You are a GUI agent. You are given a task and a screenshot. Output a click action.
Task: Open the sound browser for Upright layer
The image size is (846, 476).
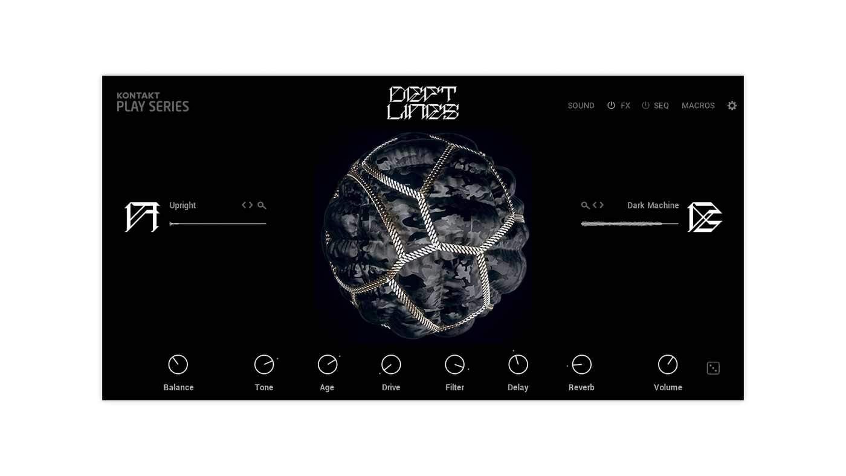[262, 205]
